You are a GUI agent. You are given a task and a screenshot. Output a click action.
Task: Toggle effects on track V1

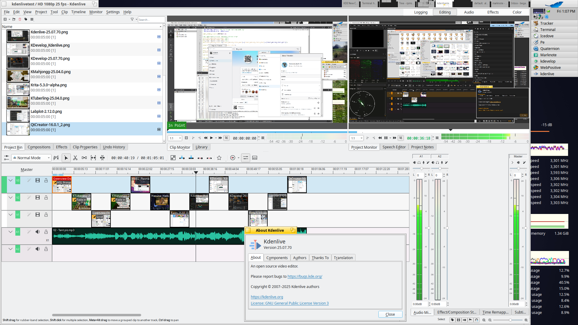coord(29,215)
